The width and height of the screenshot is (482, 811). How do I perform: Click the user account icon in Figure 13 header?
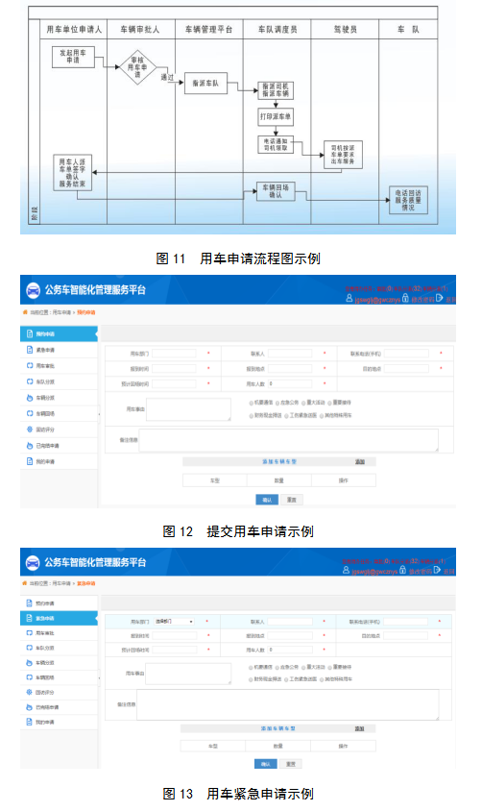tap(346, 570)
